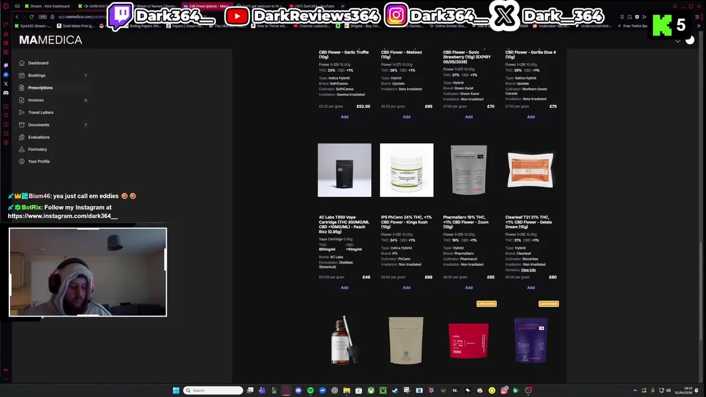Open Messenger in the Opera sidebar
The height and width of the screenshot is (397, 706).
click(x=6, y=74)
